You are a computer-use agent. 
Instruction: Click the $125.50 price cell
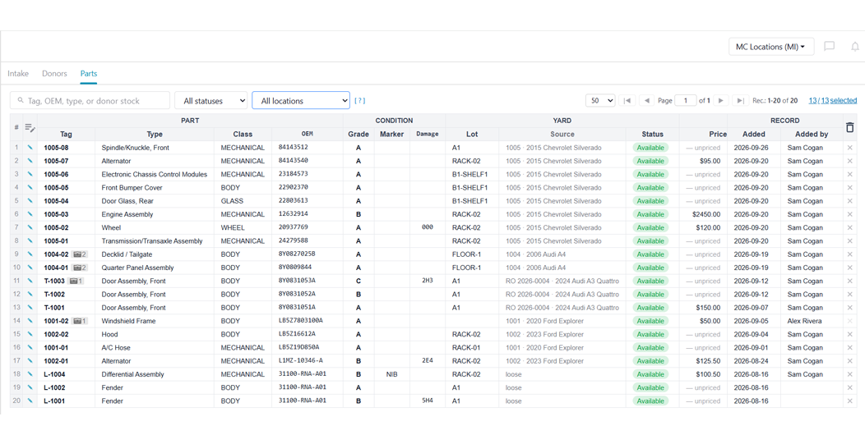point(708,361)
